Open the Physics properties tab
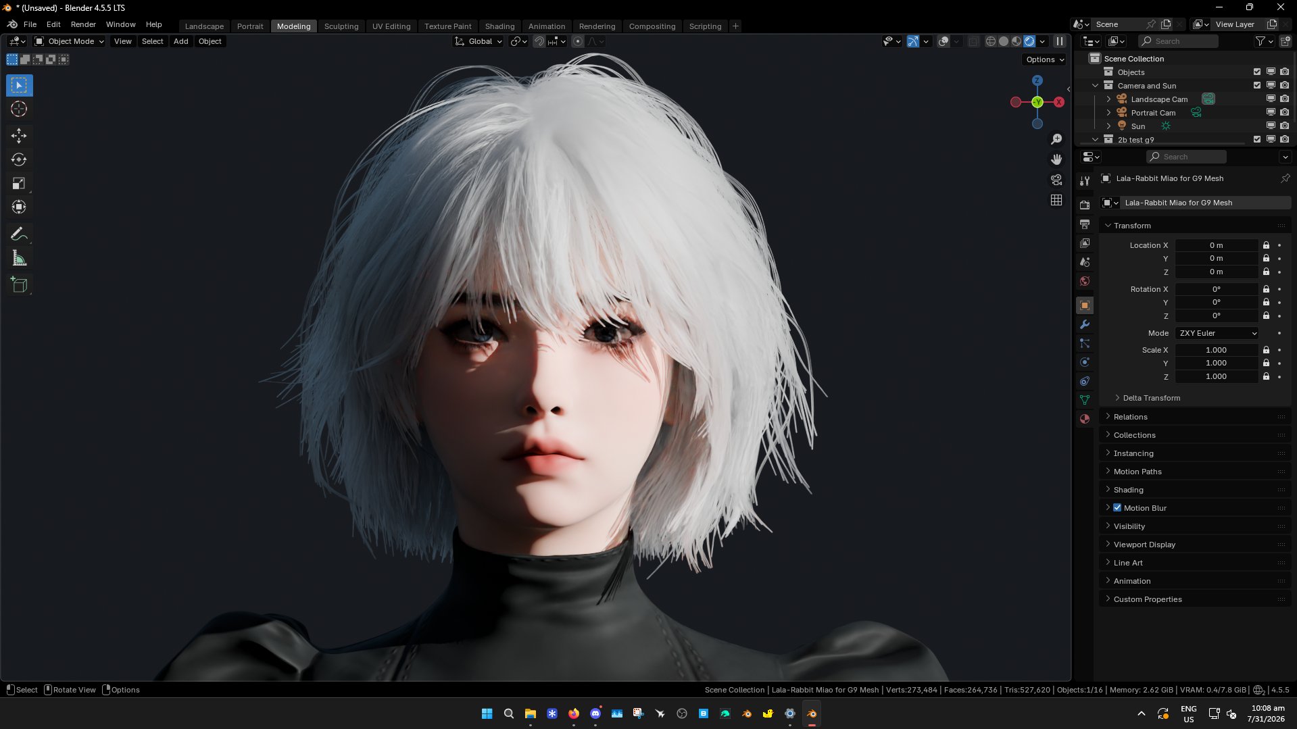 pyautogui.click(x=1085, y=362)
